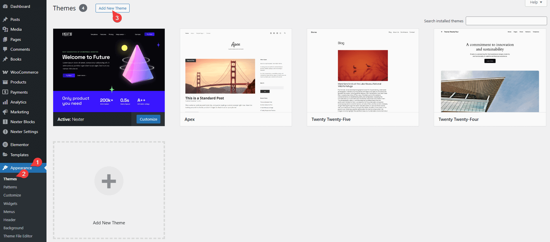Click the Media library icon

click(5, 29)
